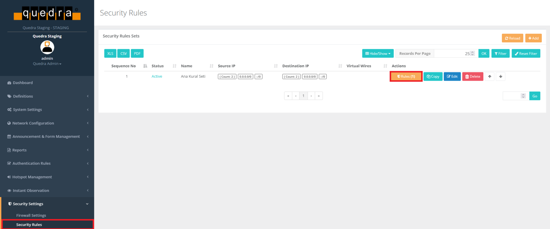550x229 pixels.
Task: Open Rules (1) for Ana Kural Seti
Action: (x=406, y=77)
